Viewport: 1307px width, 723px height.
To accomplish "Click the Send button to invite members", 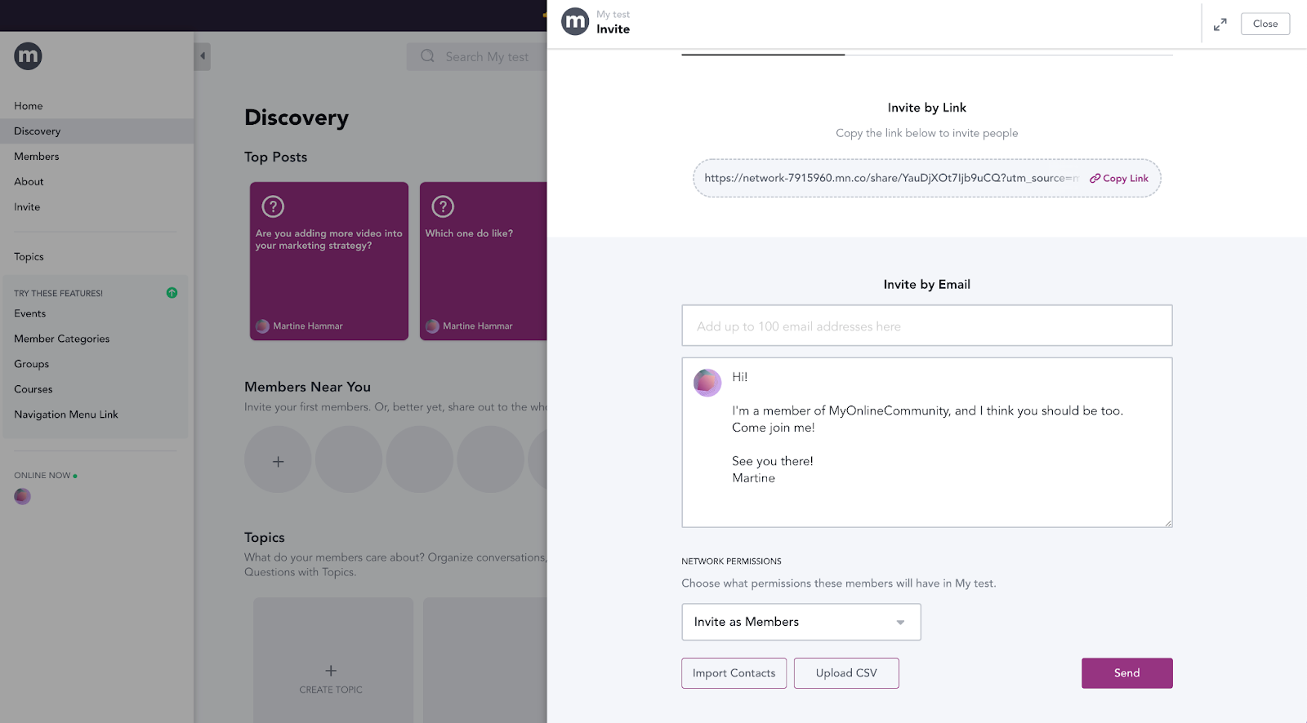I will [x=1126, y=672].
